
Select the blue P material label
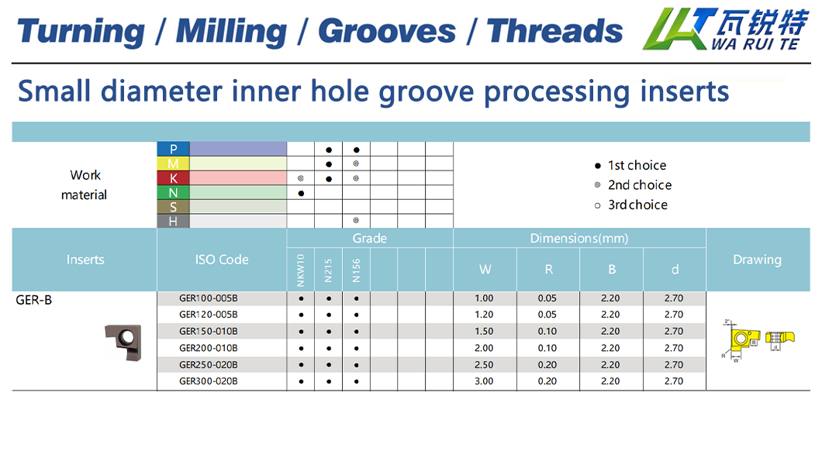(174, 149)
